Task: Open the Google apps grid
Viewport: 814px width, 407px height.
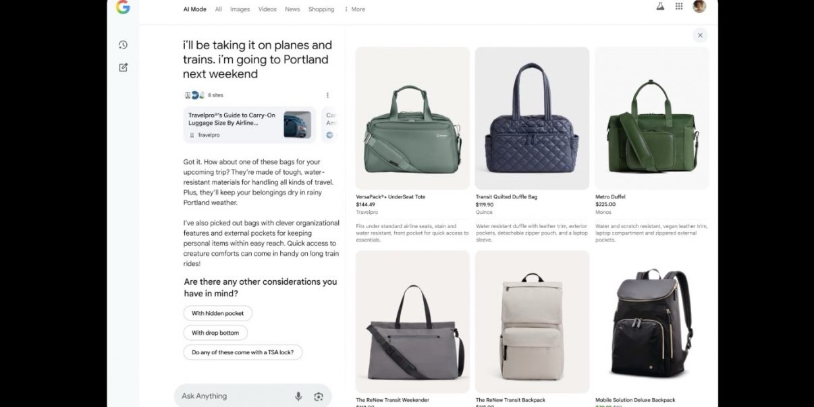Action: [x=679, y=7]
